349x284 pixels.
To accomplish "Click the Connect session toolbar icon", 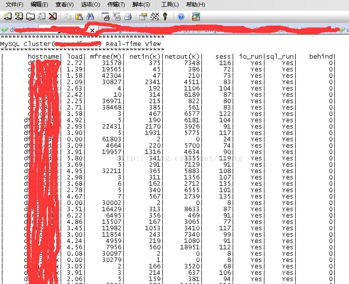I will click(7, 17).
